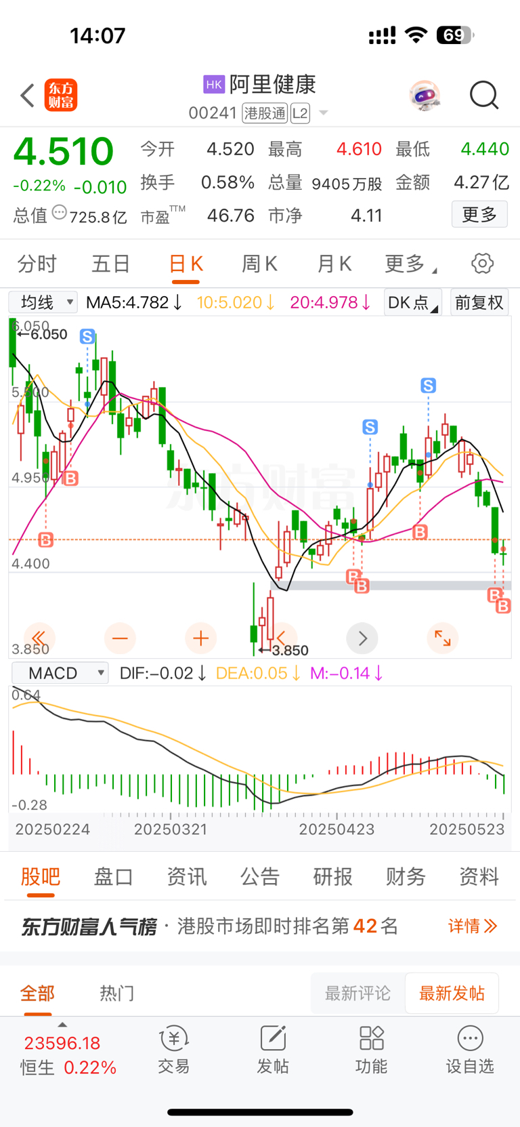
Task: Switch to 周K chart tab
Action: pyautogui.click(x=260, y=264)
